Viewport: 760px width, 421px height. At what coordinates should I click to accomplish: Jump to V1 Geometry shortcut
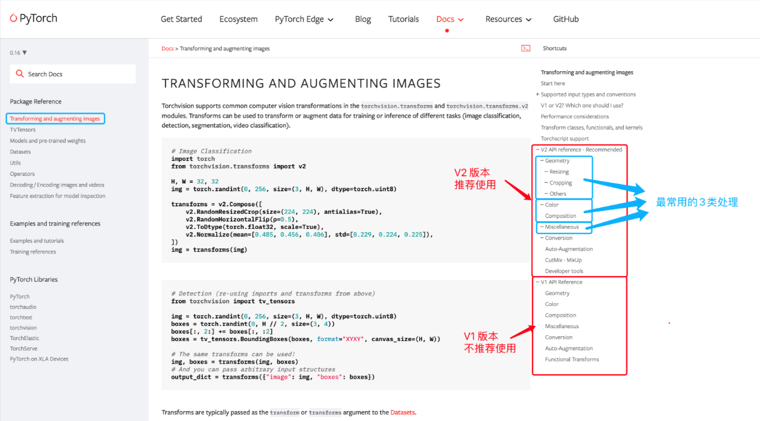(x=557, y=293)
